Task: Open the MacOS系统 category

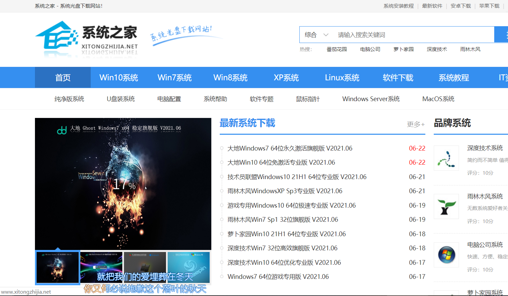Action: click(438, 98)
